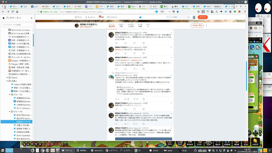Image resolution: width=272 pixels, height=153 pixels.
Task: Open the Firefox home page button
Action: tap(17, 11)
